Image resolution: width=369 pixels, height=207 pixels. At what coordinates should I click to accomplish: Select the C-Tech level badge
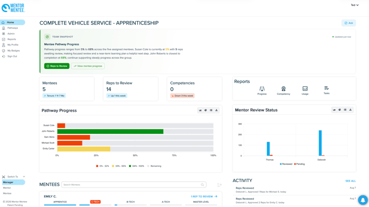click(x=96, y=202)
